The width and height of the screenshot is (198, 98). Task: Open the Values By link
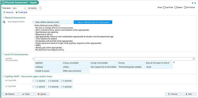(x=9, y=12)
